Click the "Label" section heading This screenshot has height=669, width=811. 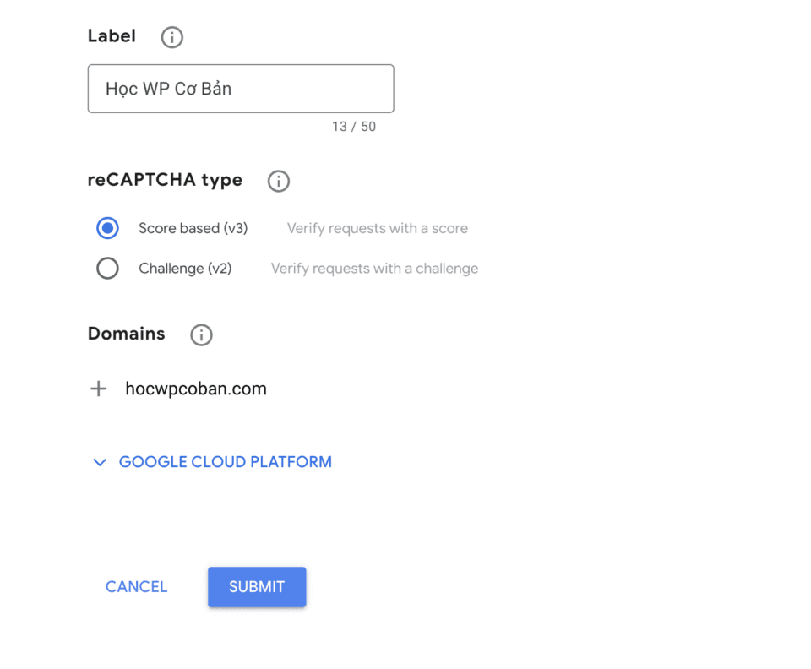pyautogui.click(x=112, y=36)
